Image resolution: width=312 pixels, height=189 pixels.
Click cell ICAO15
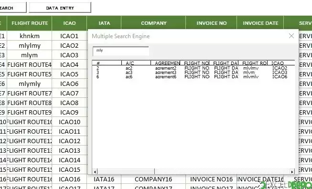(x=69, y=169)
